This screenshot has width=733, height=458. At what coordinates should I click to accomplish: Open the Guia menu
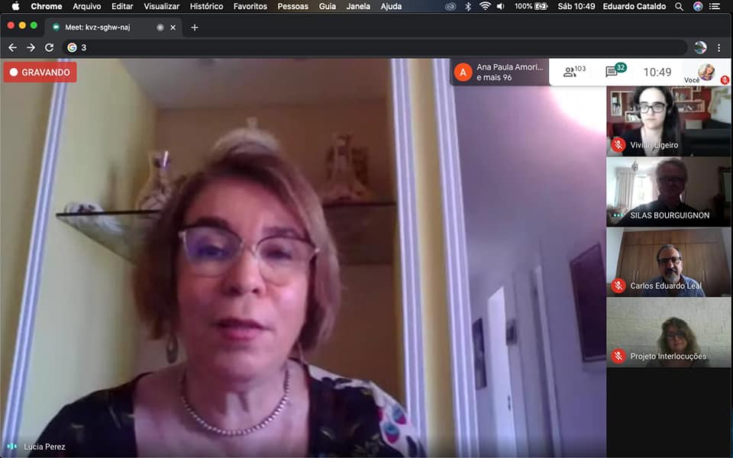click(x=328, y=6)
